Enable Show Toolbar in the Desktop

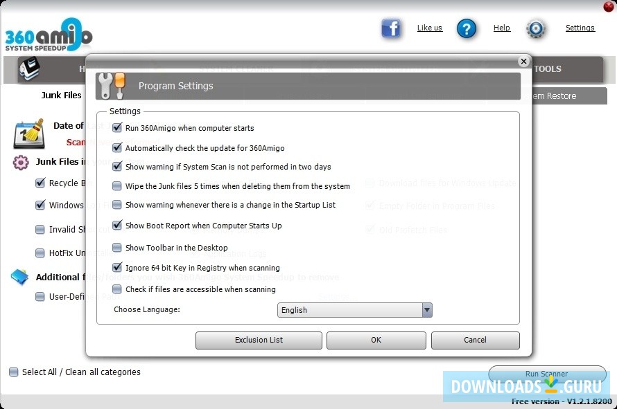pos(116,248)
